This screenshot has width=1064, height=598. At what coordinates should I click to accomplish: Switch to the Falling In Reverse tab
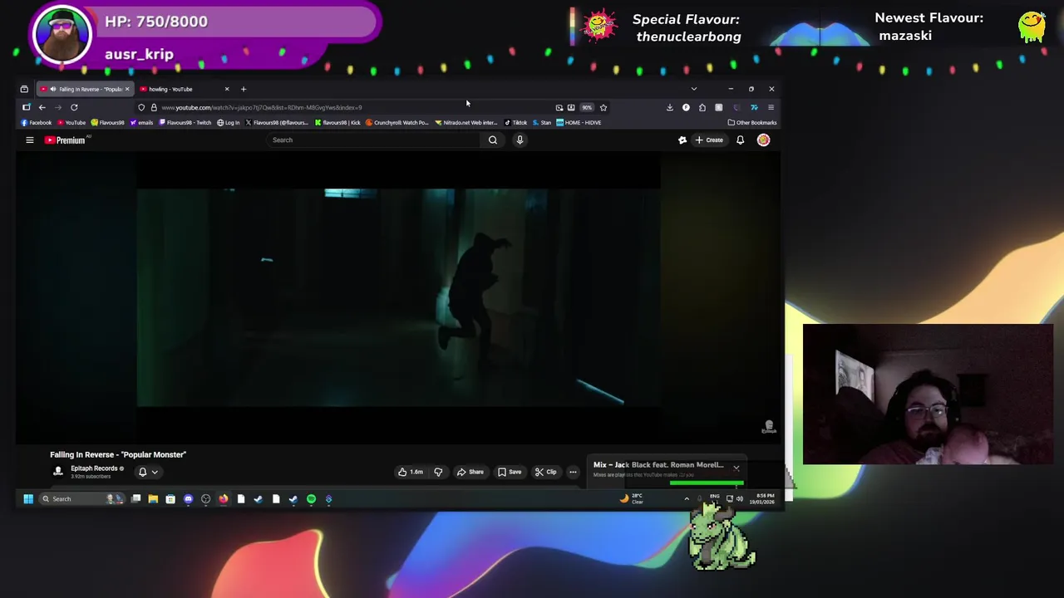(x=85, y=89)
